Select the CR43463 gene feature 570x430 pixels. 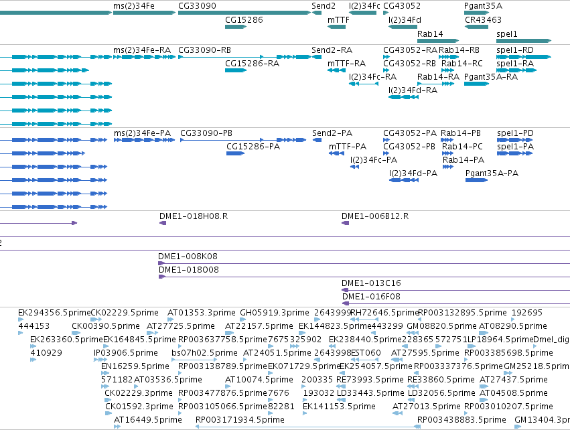click(477, 27)
